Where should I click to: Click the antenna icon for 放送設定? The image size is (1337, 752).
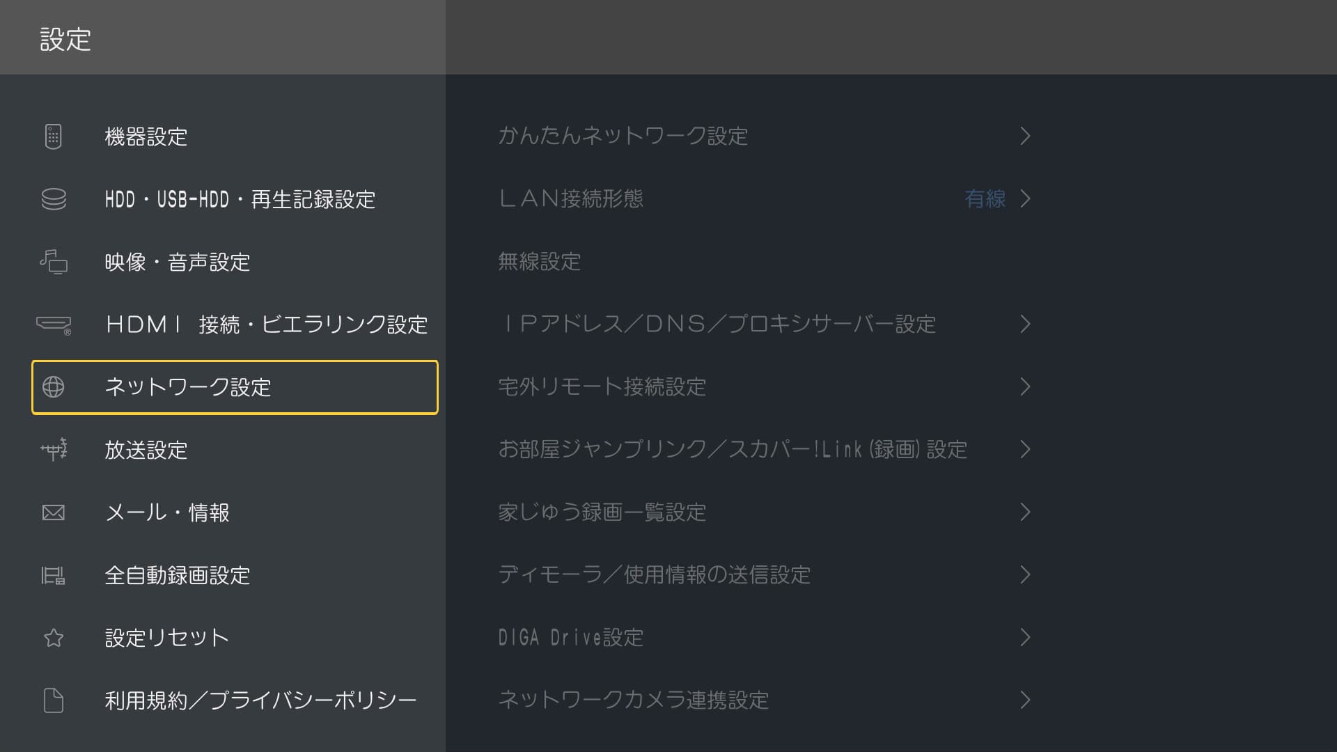pos(54,450)
